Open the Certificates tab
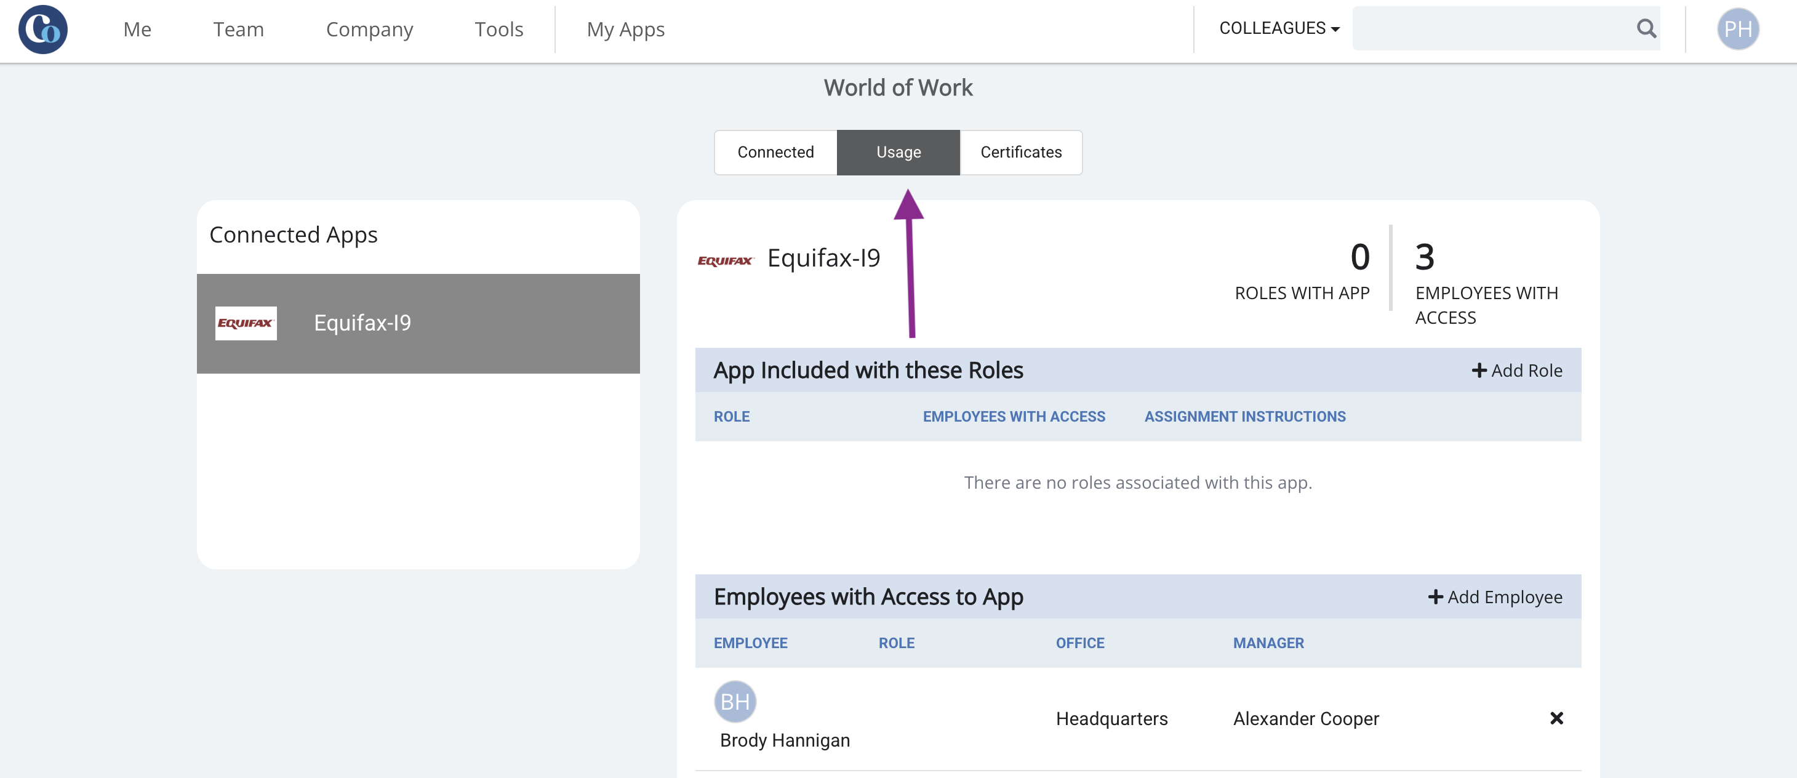The width and height of the screenshot is (1797, 778). coord(1020,152)
